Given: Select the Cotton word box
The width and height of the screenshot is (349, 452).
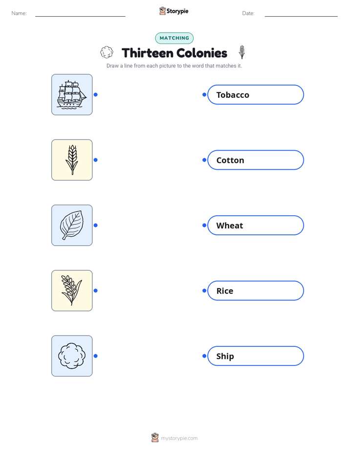Looking at the screenshot, I should [x=256, y=160].
